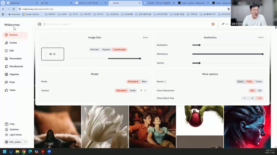Set Video Batch Size to 2
Viewport: 277px width, 155px height.
point(252,98)
